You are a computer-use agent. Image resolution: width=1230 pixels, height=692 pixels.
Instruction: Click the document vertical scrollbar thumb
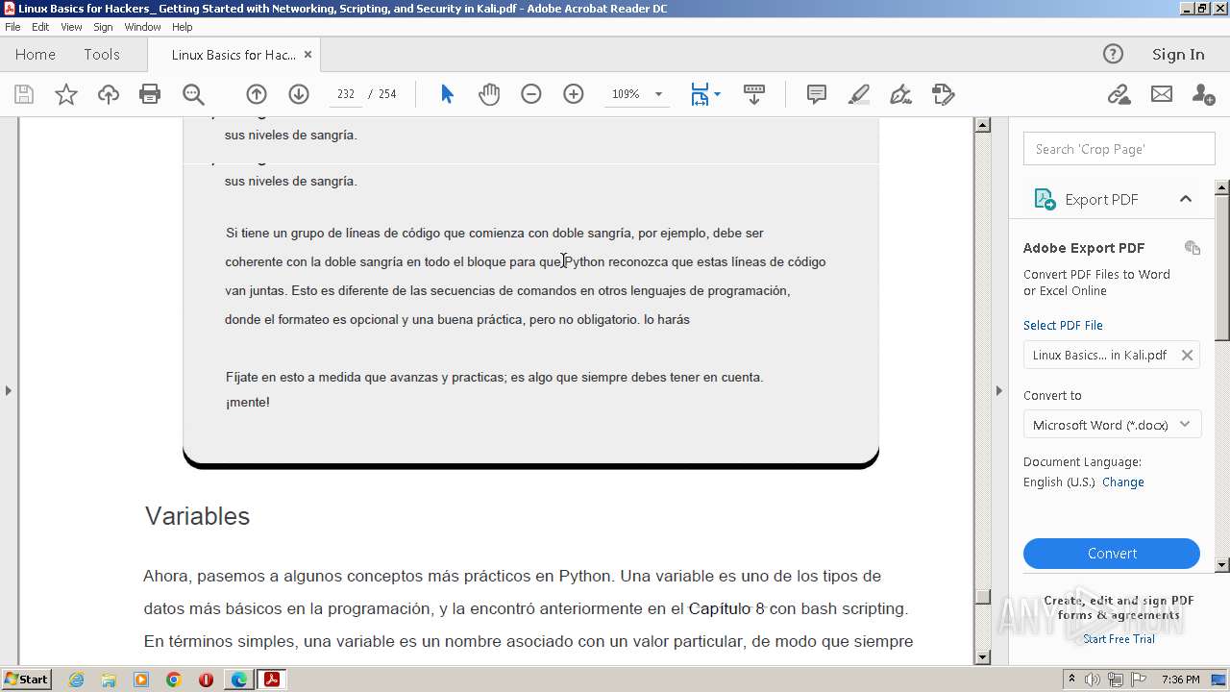click(x=982, y=596)
